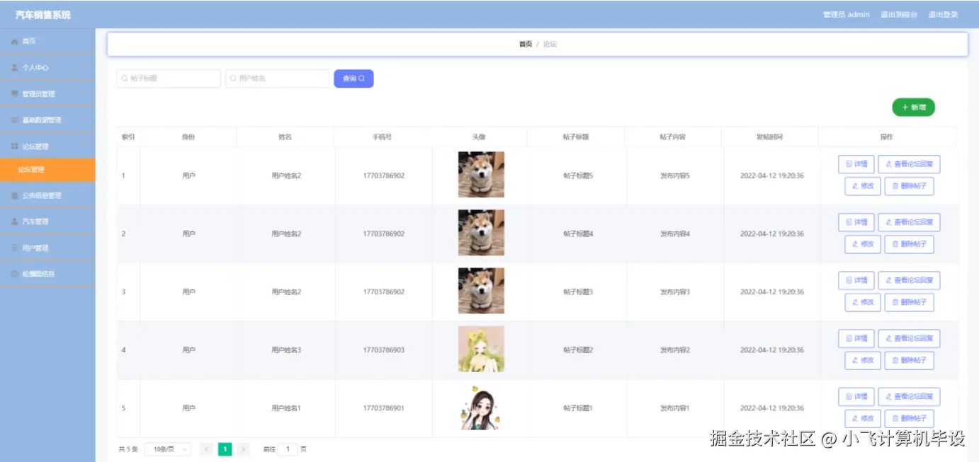Screen dimensions: 979x462
Task: Open the 汽车管理 sidebar menu
Action: [47, 221]
